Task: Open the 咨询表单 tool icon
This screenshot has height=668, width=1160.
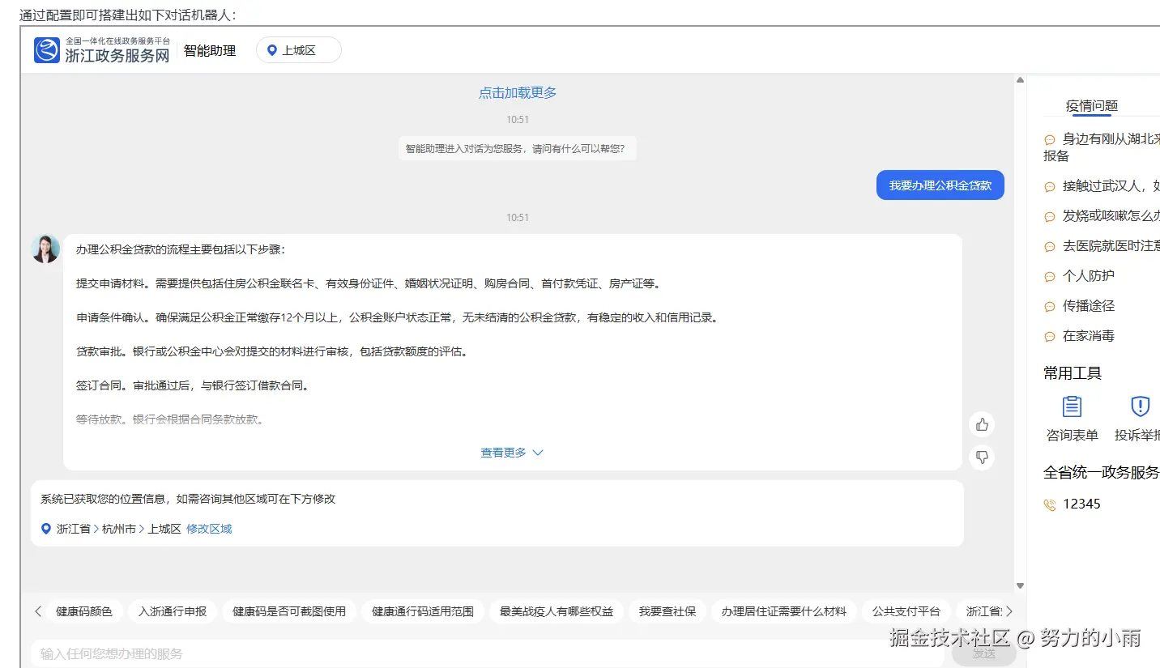Action: pos(1073,406)
